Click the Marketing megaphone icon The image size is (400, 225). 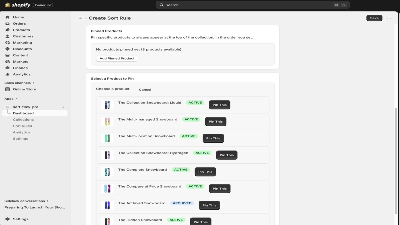7,42
